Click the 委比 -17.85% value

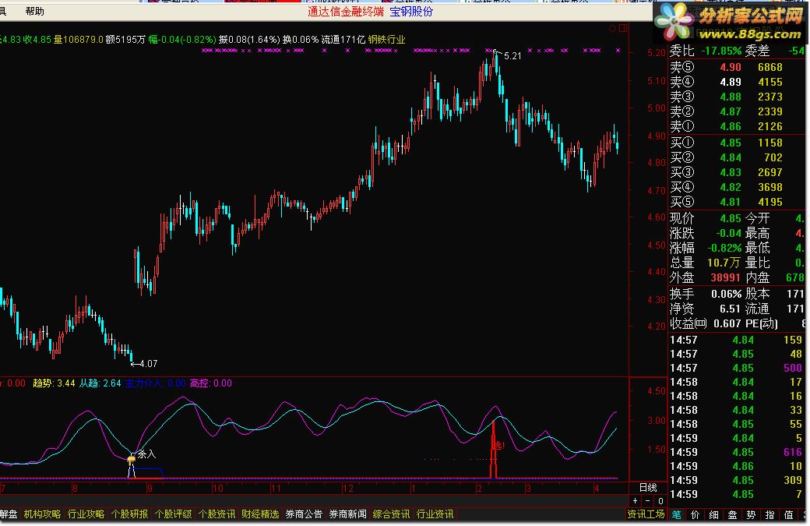(x=720, y=51)
